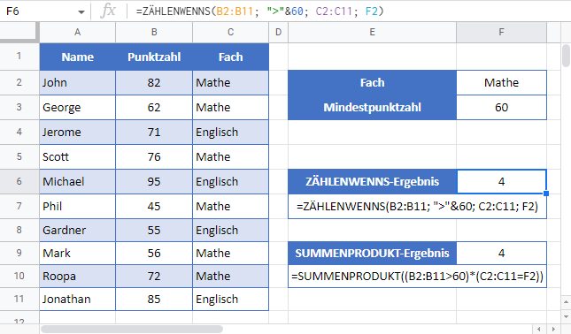Select column C header
Image resolution: width=571 pixels, height=334 pixels.
(230, 33)
